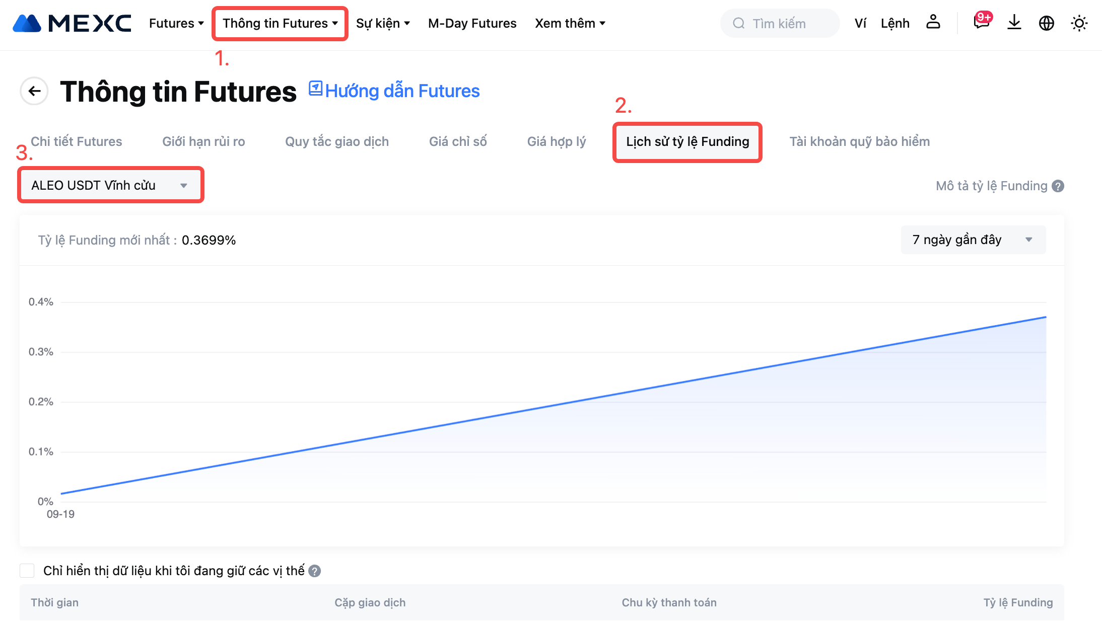Open the Sự kiện menu
The image size is (1102, 628).
383,23
